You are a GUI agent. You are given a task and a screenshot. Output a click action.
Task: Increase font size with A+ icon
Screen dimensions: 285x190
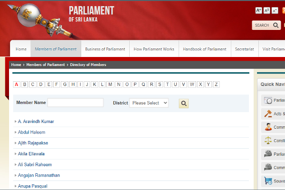(x=258, y=10)
